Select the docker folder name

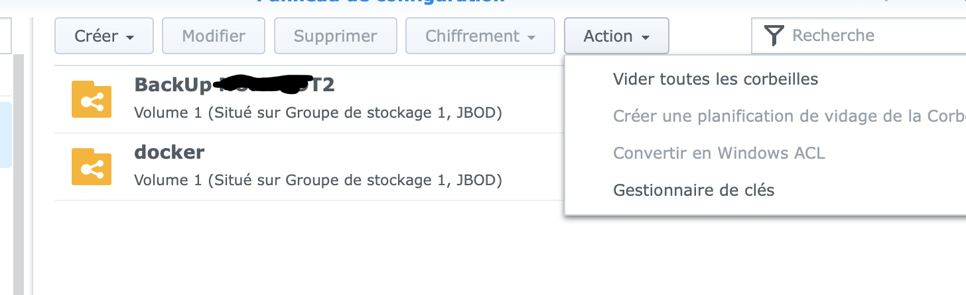click(x=169, y=152)
